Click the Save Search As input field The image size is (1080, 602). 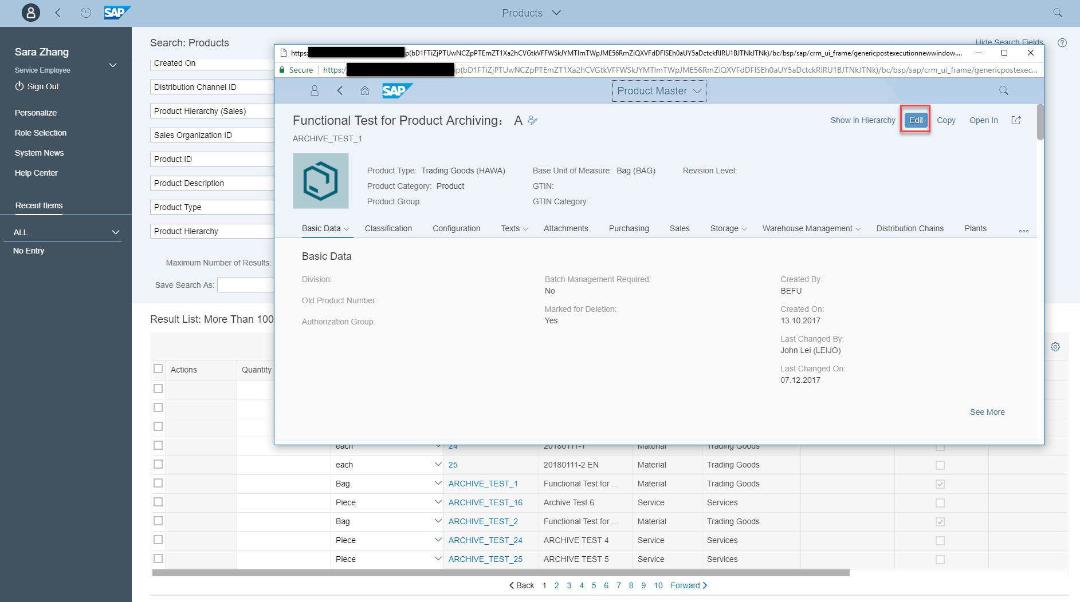click(245, 285)
